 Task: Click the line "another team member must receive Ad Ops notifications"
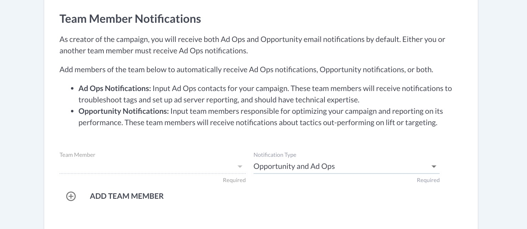pos(153,51)
